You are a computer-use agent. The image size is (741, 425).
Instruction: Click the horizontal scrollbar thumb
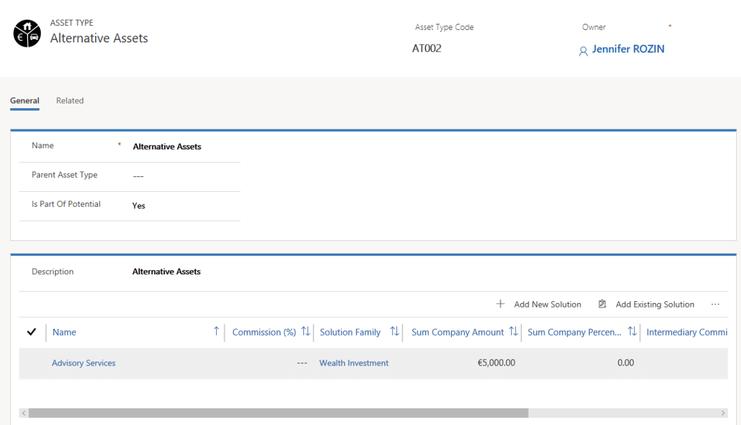click(x=278, y=413)
